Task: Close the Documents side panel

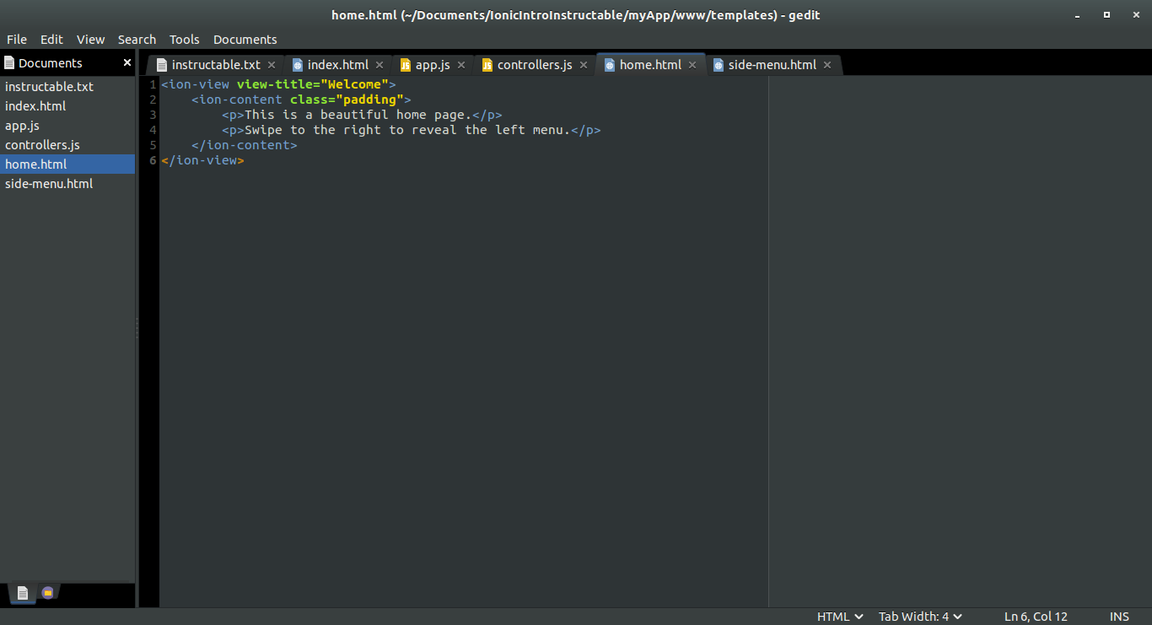Action: [x=127, y=62]
